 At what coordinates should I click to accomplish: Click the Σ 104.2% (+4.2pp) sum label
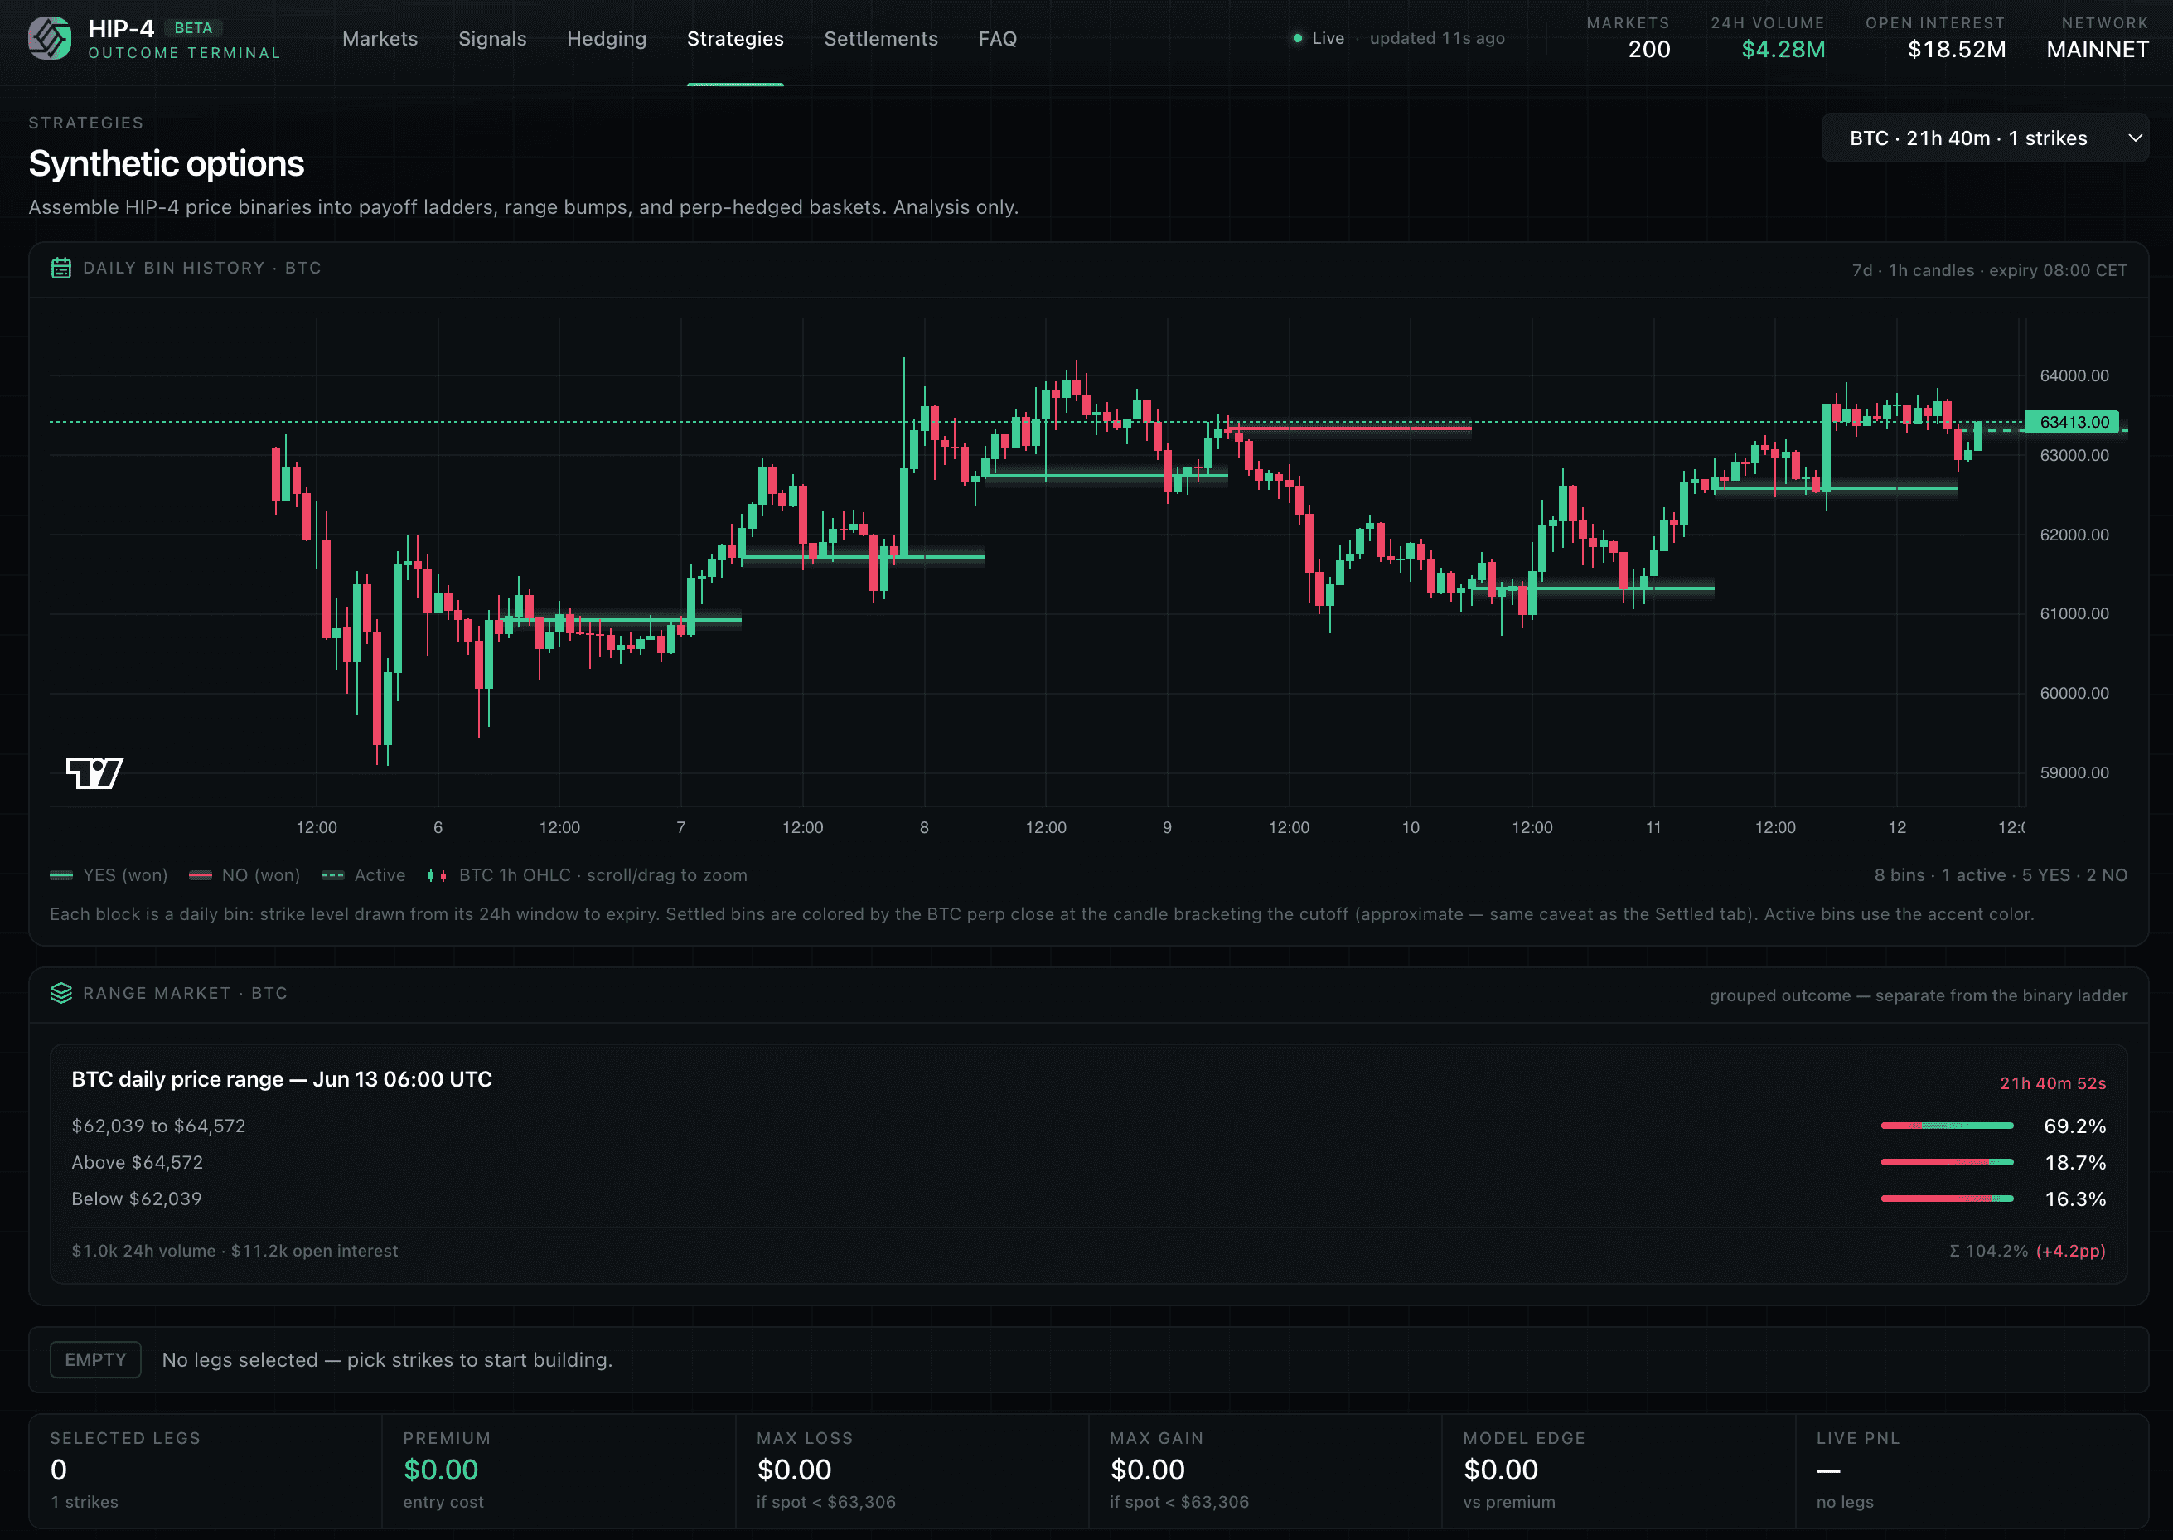click(2027, 1251)
